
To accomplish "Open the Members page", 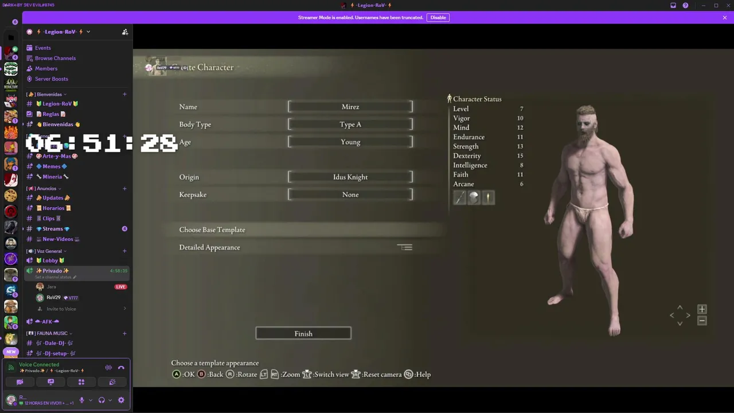I will point(46,69).
